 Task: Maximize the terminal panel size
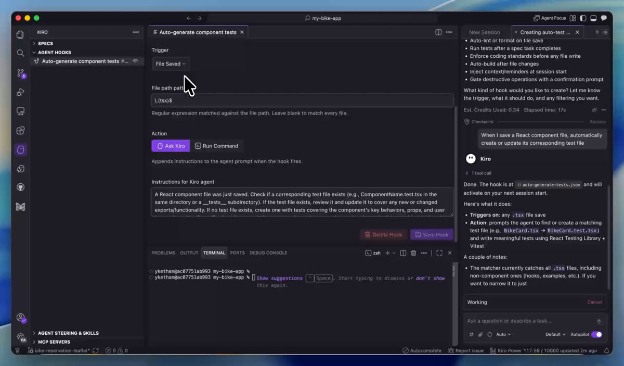(439, 253)
